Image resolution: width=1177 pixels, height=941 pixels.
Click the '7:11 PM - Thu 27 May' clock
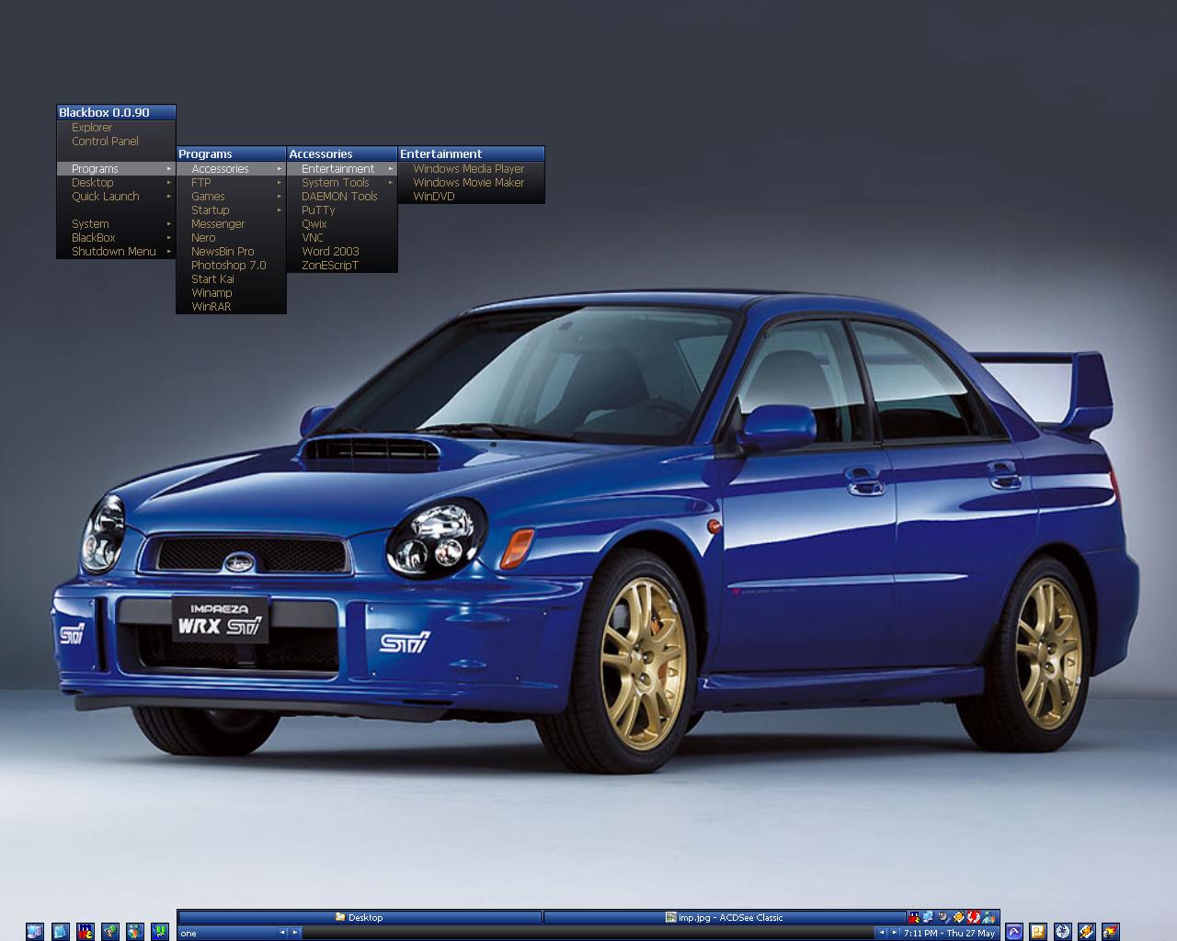pyautogui.click(x=950, y=933)
